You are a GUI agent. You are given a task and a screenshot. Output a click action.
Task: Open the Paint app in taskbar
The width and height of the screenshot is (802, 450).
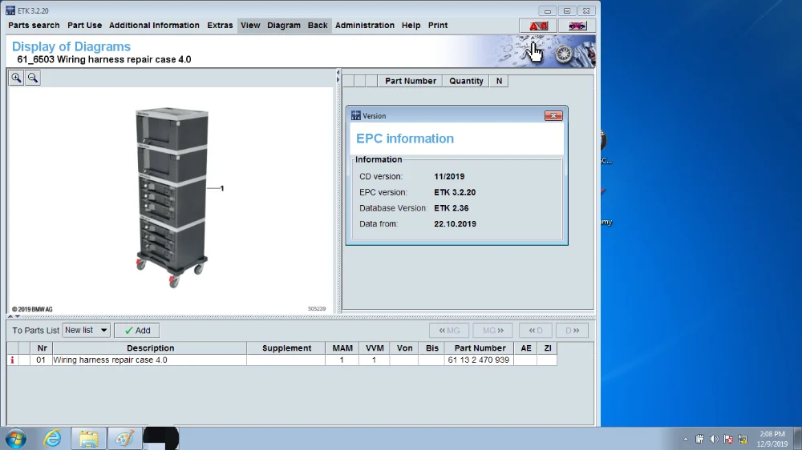click(x=124, y=439)
